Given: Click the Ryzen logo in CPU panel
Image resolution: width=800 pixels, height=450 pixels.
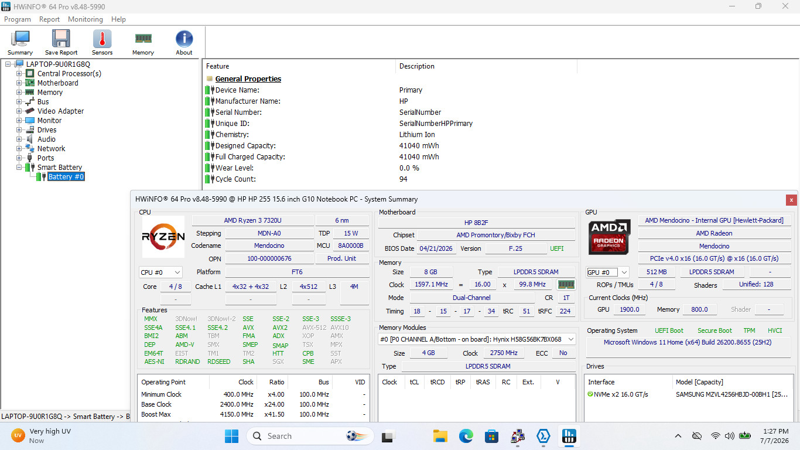Looking at the screenshot, I should coord(163,237).
